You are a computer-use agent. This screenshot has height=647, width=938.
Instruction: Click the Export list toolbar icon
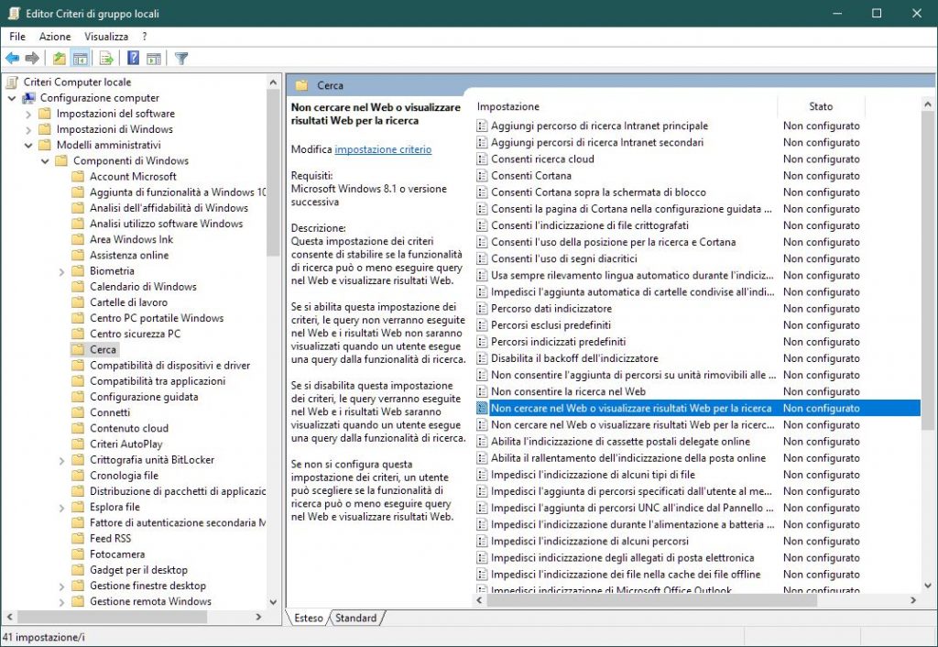pyautogui.click(x=106, y=59)
